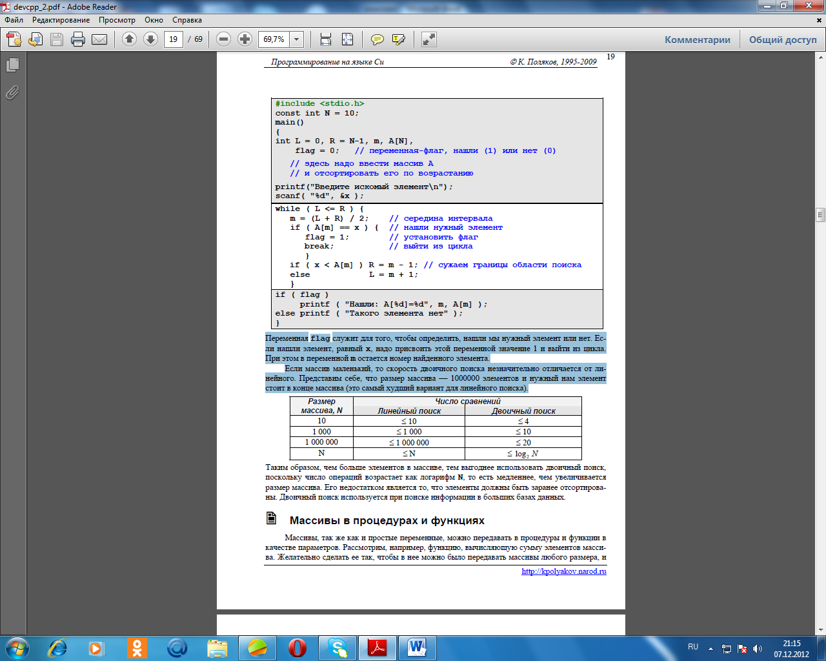Click the table header "Двоичный поиск"
Screen dimensions: 826x661
click(x=523, y=411)
